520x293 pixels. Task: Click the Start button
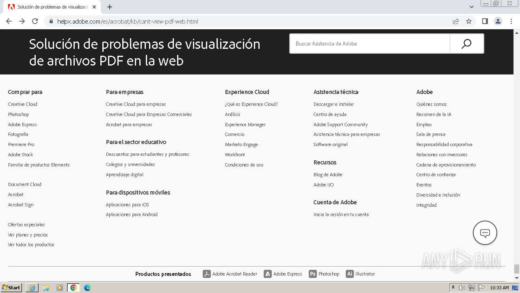[11, 288]
